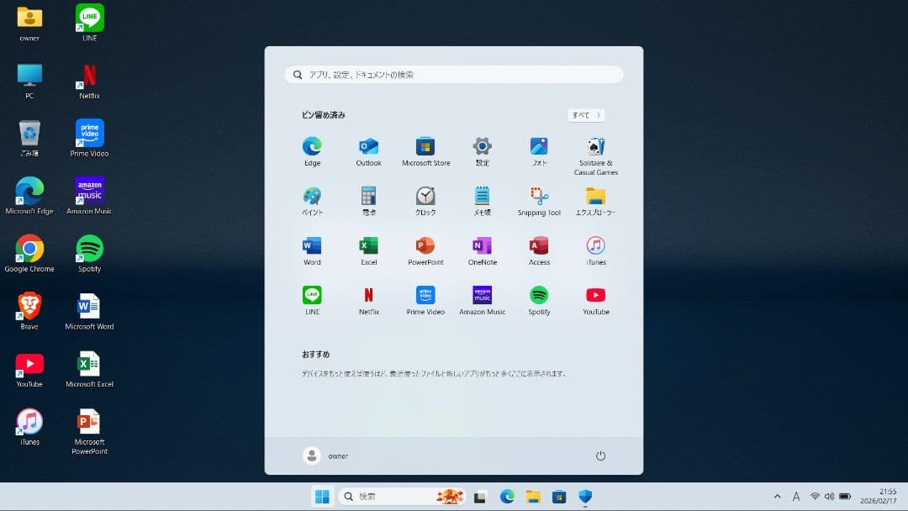908x511 pixels.
Task: Launch Google Chrome from the desktop
Action: click(30, 248)
